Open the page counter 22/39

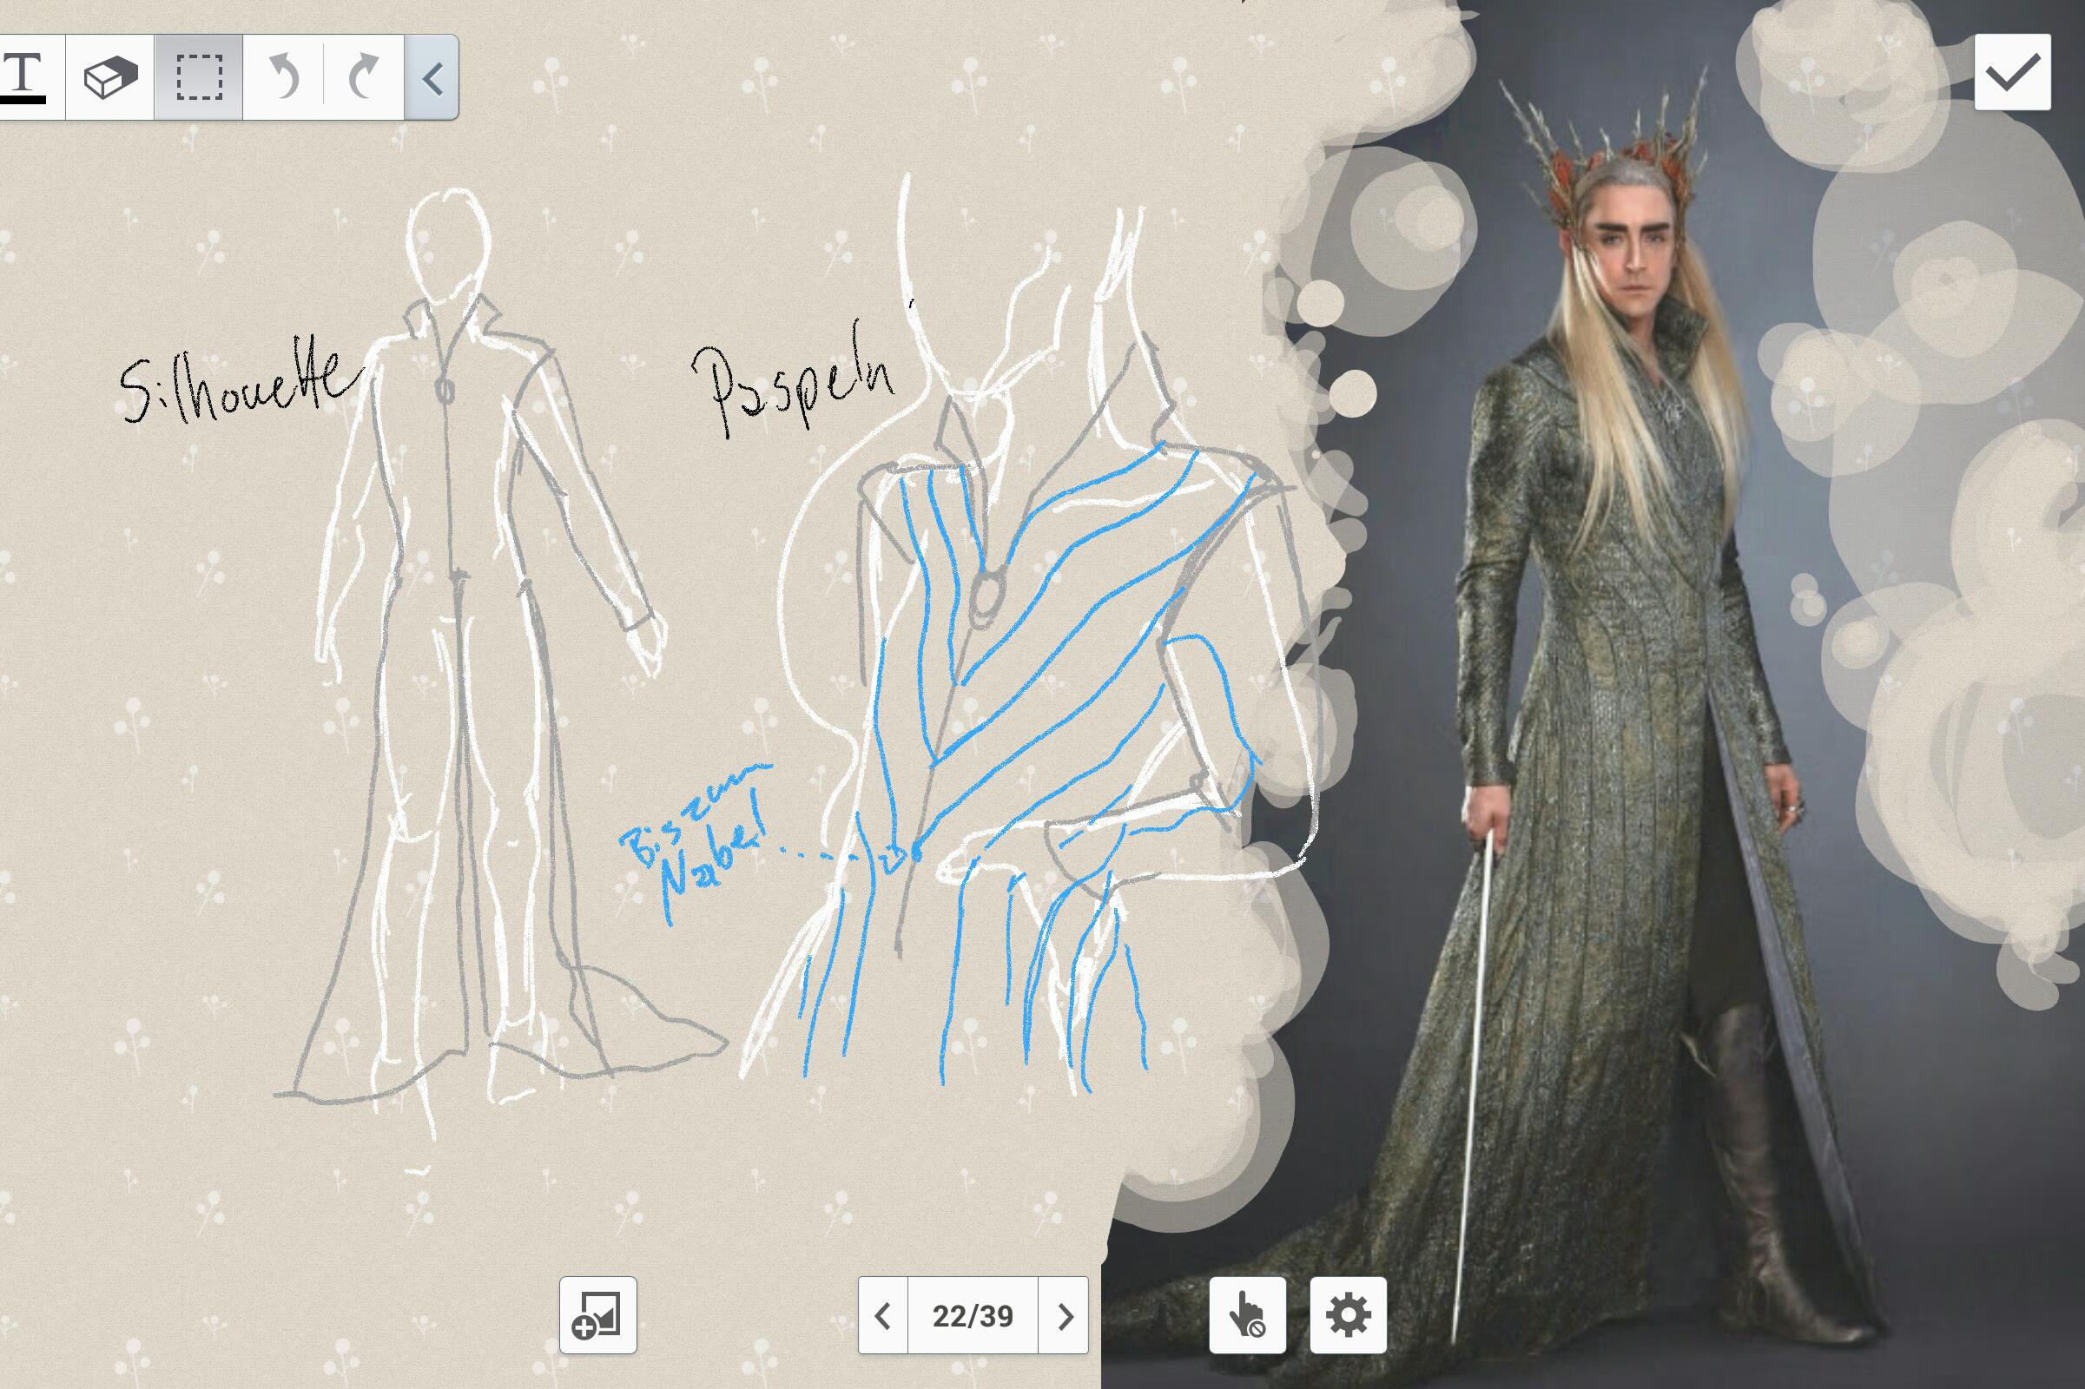[973, 1314]
